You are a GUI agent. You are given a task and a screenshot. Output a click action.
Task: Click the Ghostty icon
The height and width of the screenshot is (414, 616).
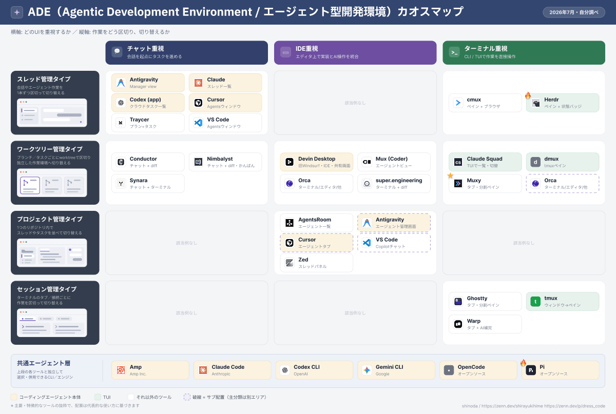(458, 302)
